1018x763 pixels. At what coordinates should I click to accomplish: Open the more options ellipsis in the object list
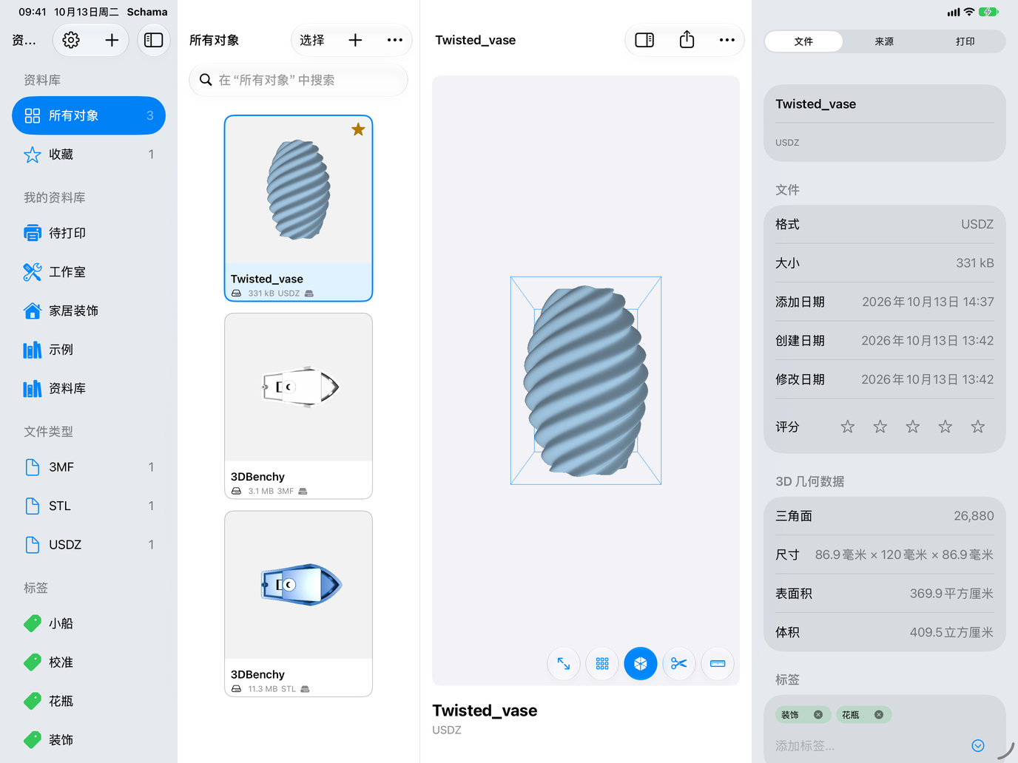[395, 40]
